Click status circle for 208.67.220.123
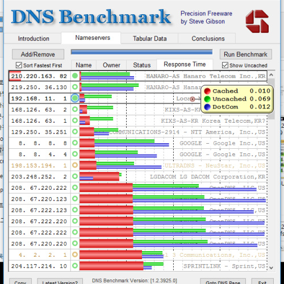The height and width of the screenshot is (284, 284). [75, 199]
